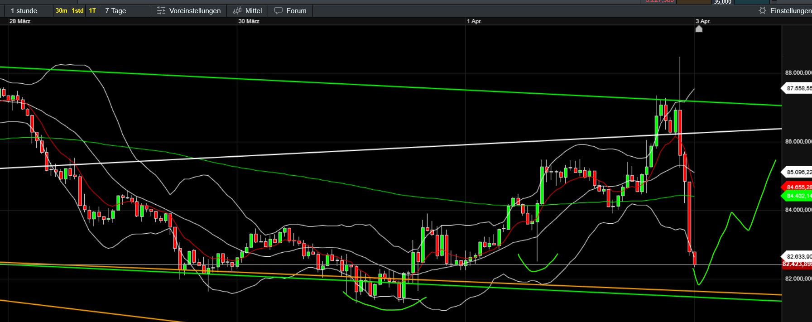
Task: Click the 88.000 axis price label
Action: point(798,72)
